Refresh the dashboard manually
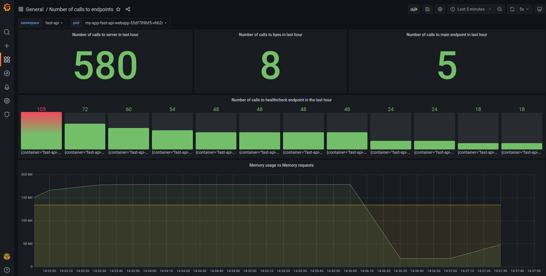The height and width of the screenshot is (276, 546). click(x=512, y=9)
